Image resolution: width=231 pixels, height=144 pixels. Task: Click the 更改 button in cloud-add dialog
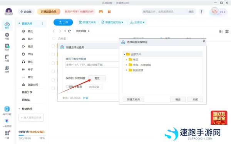[97, 78]
